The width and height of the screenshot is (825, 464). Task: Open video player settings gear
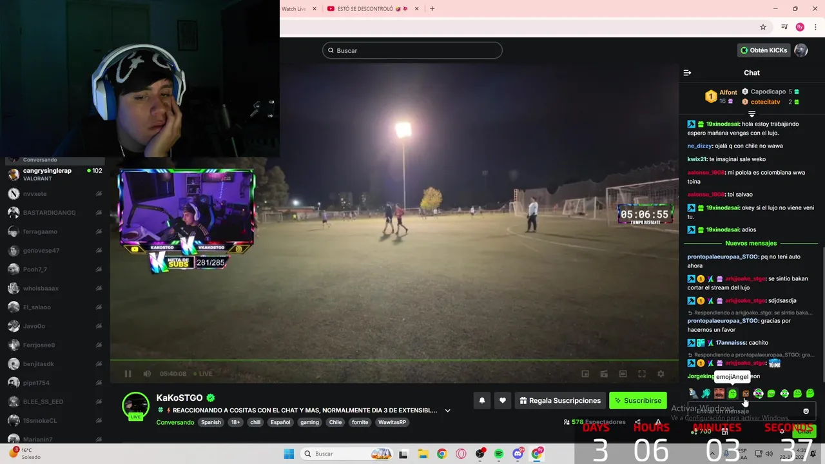661,374
